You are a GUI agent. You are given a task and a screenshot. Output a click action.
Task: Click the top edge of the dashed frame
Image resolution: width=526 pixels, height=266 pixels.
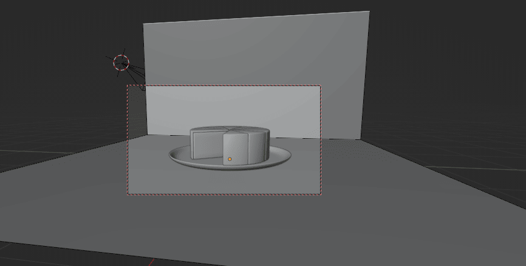tap(225, 85)
